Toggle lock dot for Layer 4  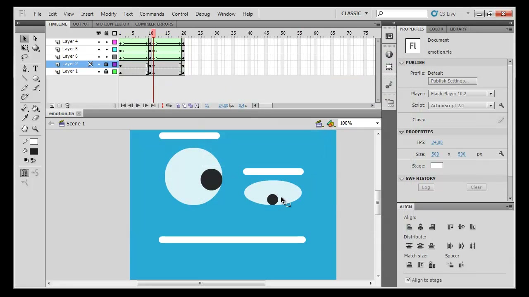[x=106, y=42]
